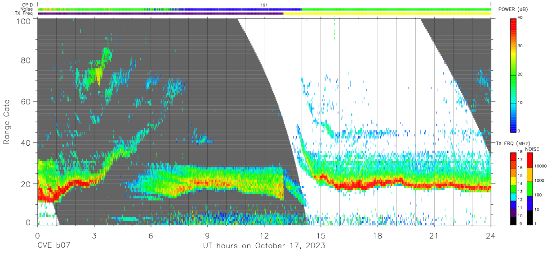Click the 17 tick on the TX FRQ colorbar
The height and width of the screenshot is (255, 552).
point(521,160)
